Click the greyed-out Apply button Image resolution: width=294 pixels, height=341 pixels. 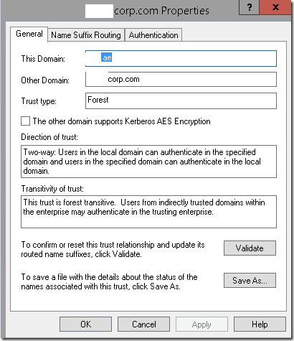tap(201, 324)
